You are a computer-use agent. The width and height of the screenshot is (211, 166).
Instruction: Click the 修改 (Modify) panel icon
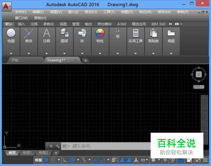29,33
